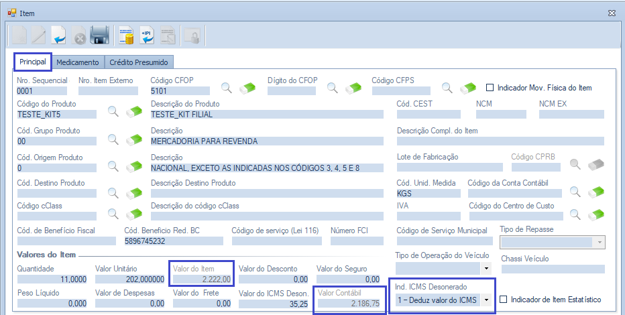Click the Quantidade field showing 11,0000
Screen dimensions: 625x315
coord(52,279)
